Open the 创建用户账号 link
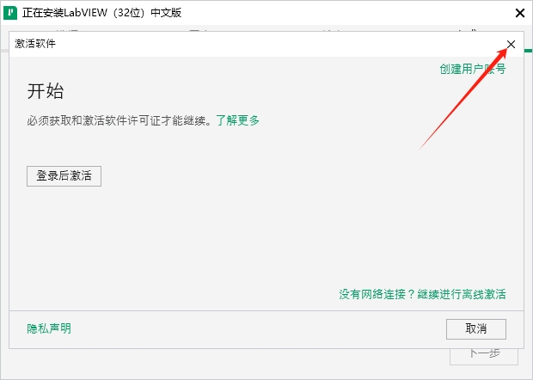The image size is (533, 380). pos(473,69)
